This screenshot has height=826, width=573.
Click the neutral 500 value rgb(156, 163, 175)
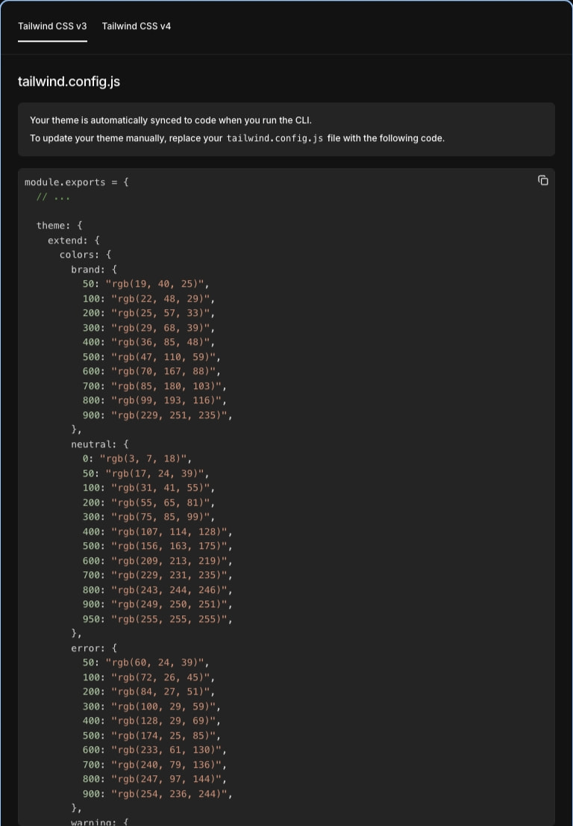(x=169, y=546)
